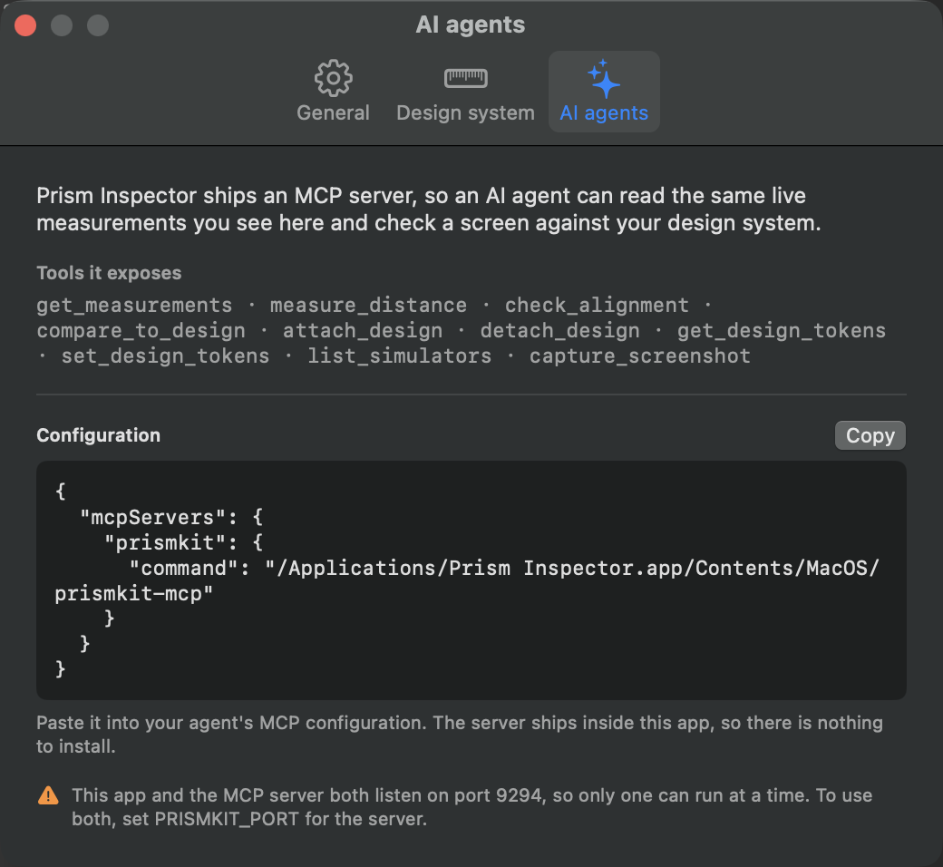
Task: Click the port 9294 warning message
Action: click(x=471, y=807)
